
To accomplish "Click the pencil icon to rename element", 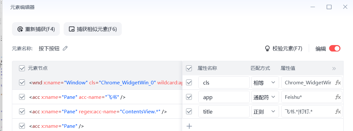I will 65,48.
